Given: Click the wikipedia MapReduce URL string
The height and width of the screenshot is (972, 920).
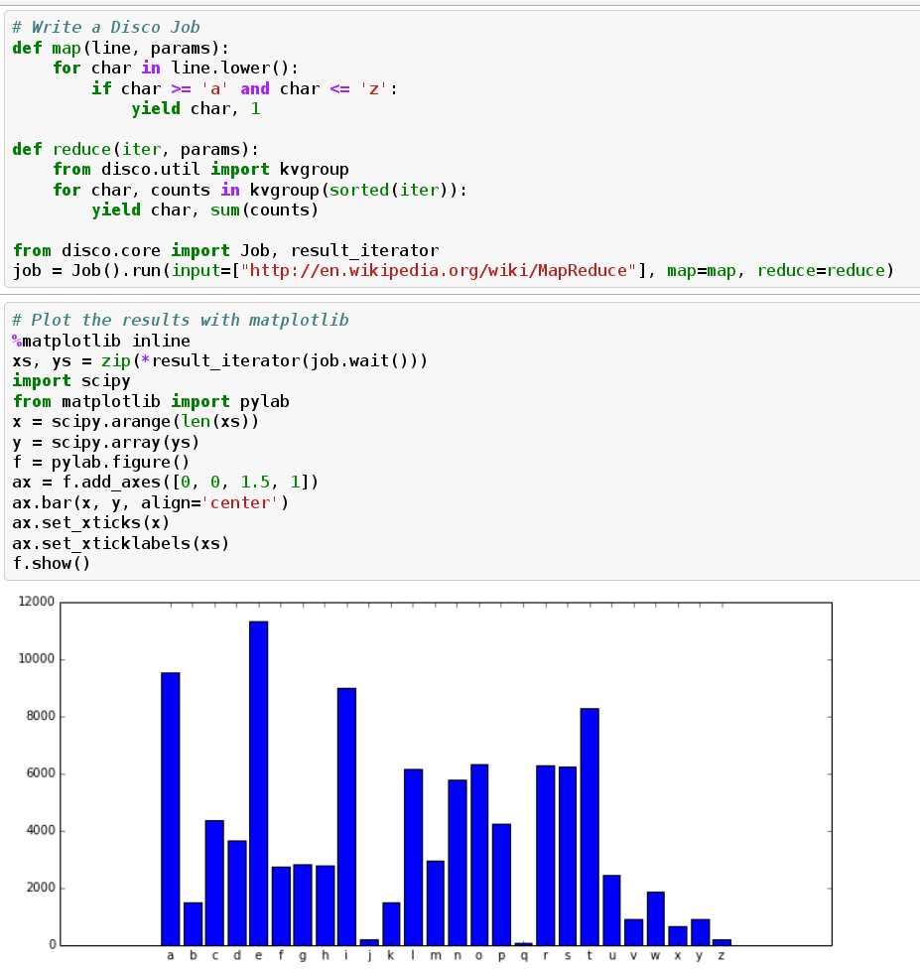Looking at the screenshot, I should click(439, 270).
